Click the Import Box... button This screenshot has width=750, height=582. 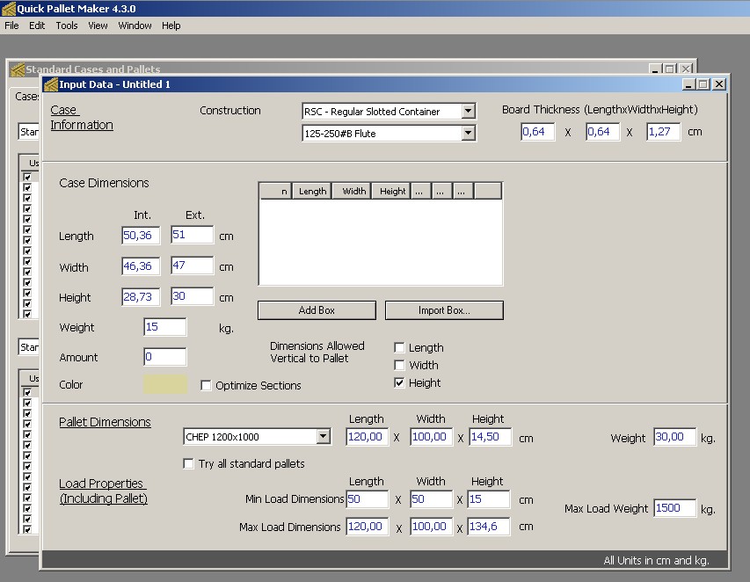[x=444, y=310]
